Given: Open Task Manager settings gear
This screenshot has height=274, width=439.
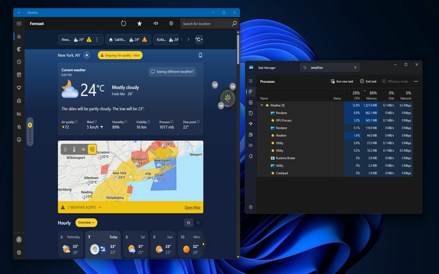Looking at the screenshot, I should (251, 207).
